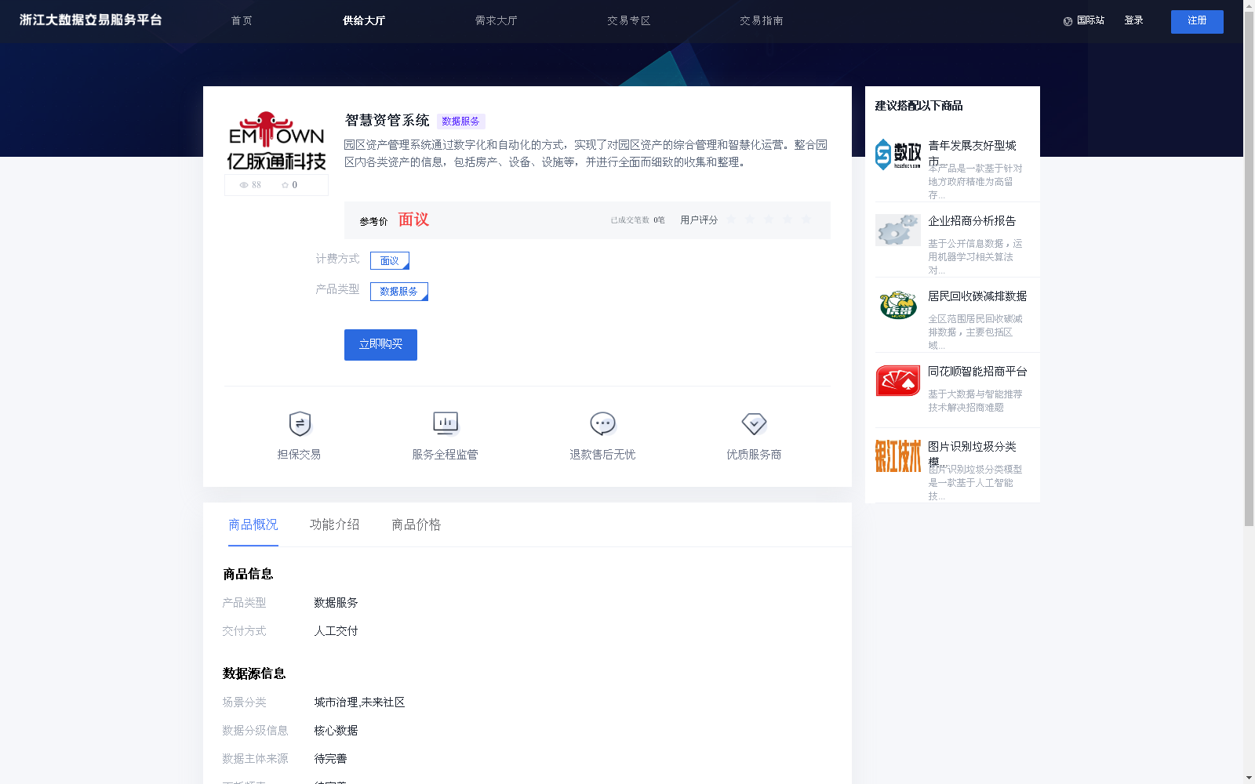Open 同花顺智能招商平台 product link
Image resolution: width=1255 pixels, height=784 pixels.
click(x=977, y=372)
